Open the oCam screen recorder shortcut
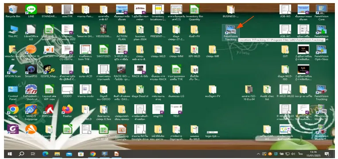This screenshot has width=338, height=159. [49, 51]
